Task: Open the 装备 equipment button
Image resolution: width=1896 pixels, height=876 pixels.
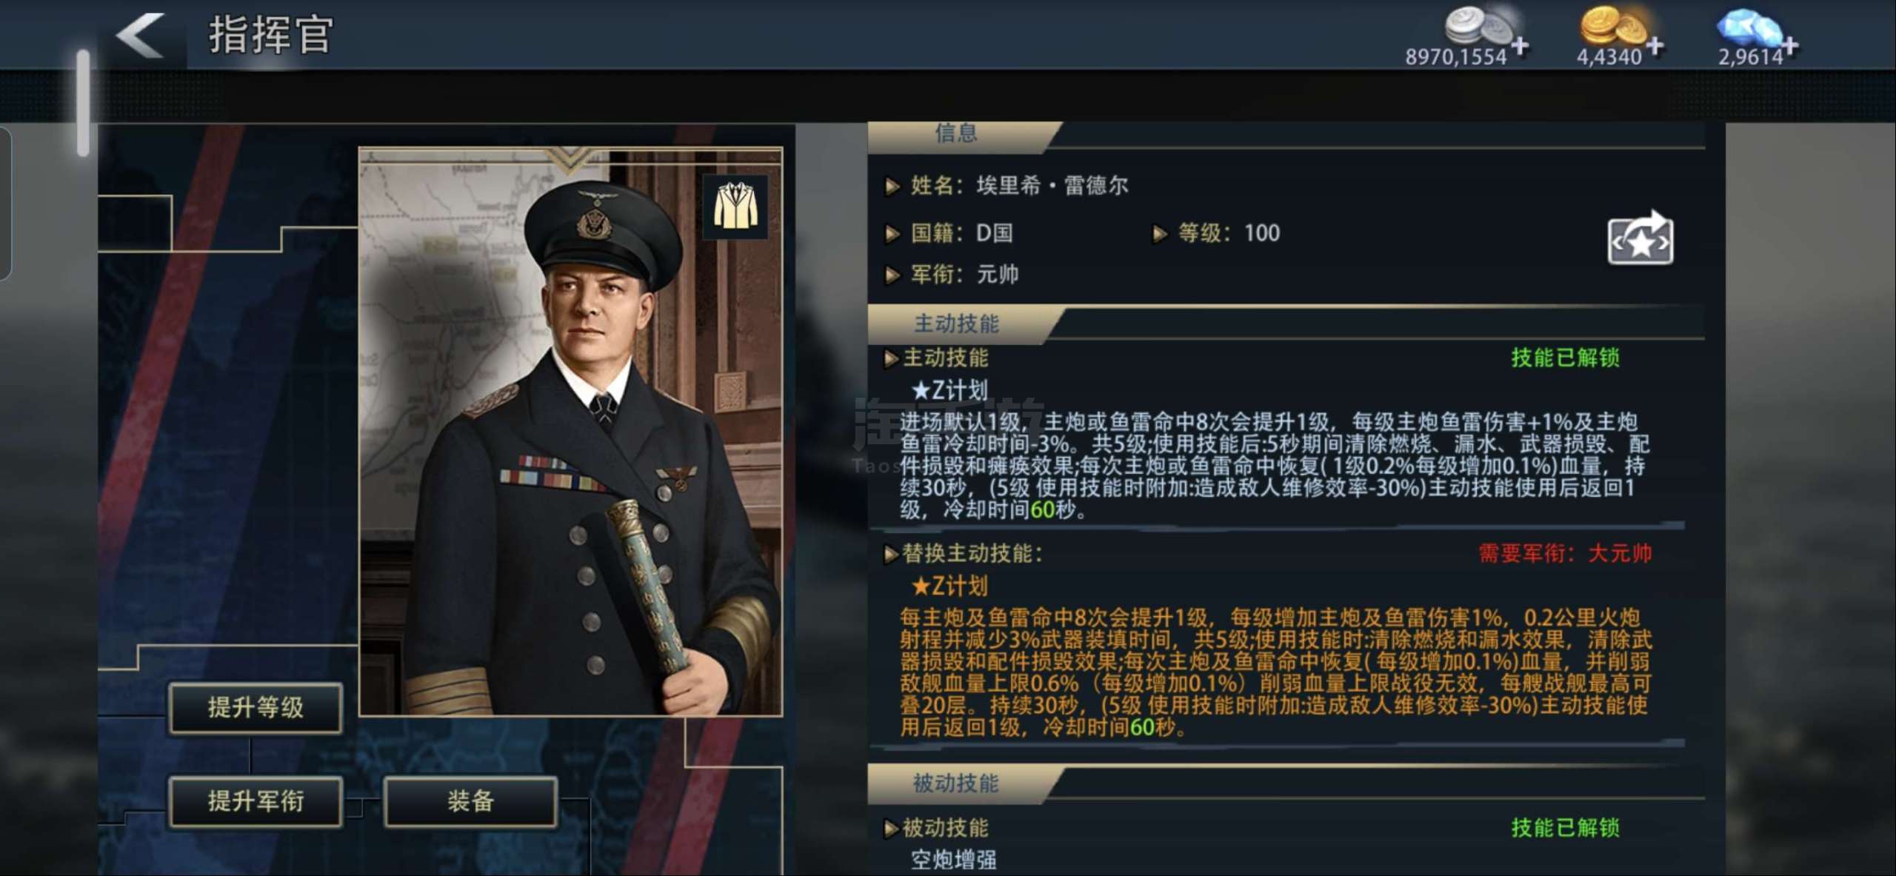Action: coord(470,800)
